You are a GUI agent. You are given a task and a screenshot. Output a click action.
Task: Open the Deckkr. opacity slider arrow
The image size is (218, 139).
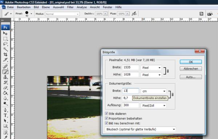105,13
